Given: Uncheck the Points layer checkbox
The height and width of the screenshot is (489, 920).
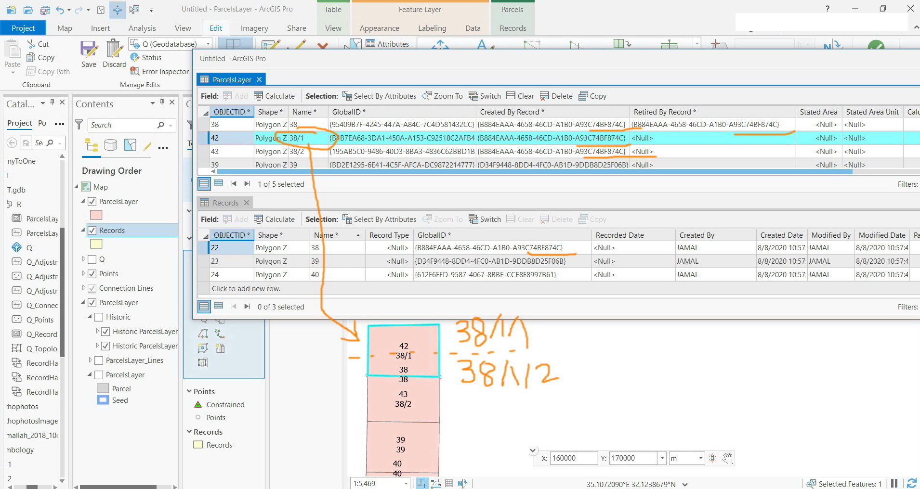Looking at the screenshot, I should click(92, 273).
